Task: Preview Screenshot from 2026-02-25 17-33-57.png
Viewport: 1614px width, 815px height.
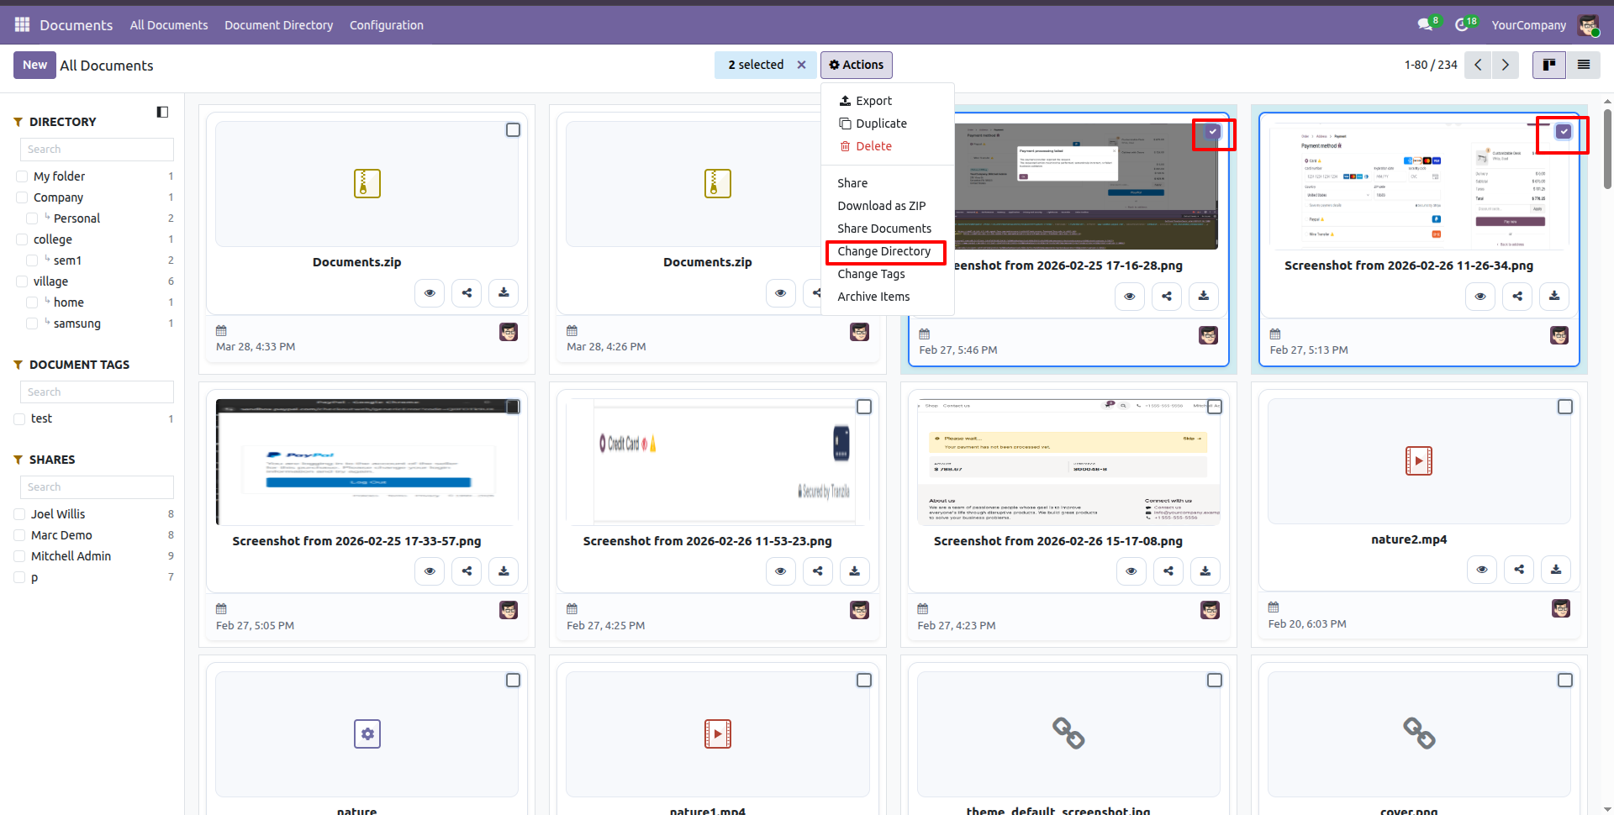Action: pos(430,571)
